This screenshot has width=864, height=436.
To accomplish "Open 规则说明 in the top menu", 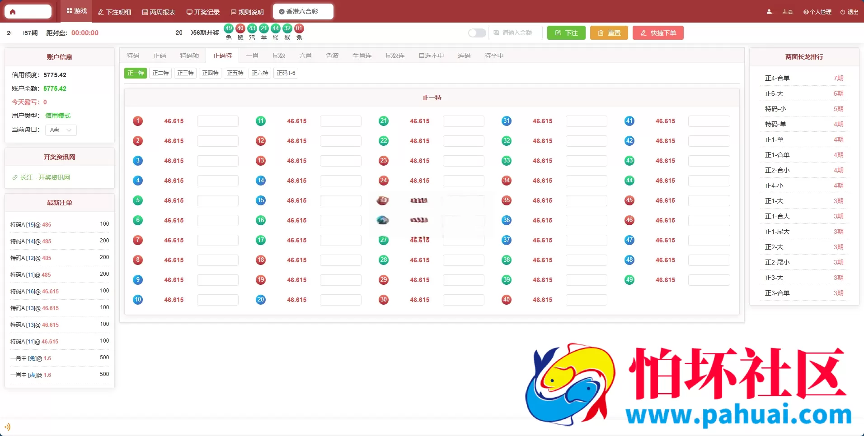I will [x=247, y=12].
